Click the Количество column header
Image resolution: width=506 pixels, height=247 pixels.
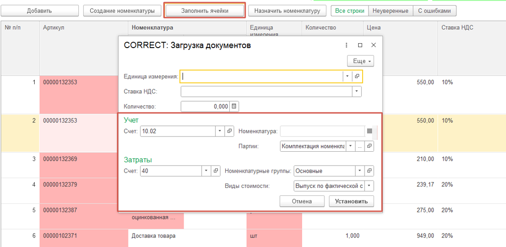click(333, 49)
